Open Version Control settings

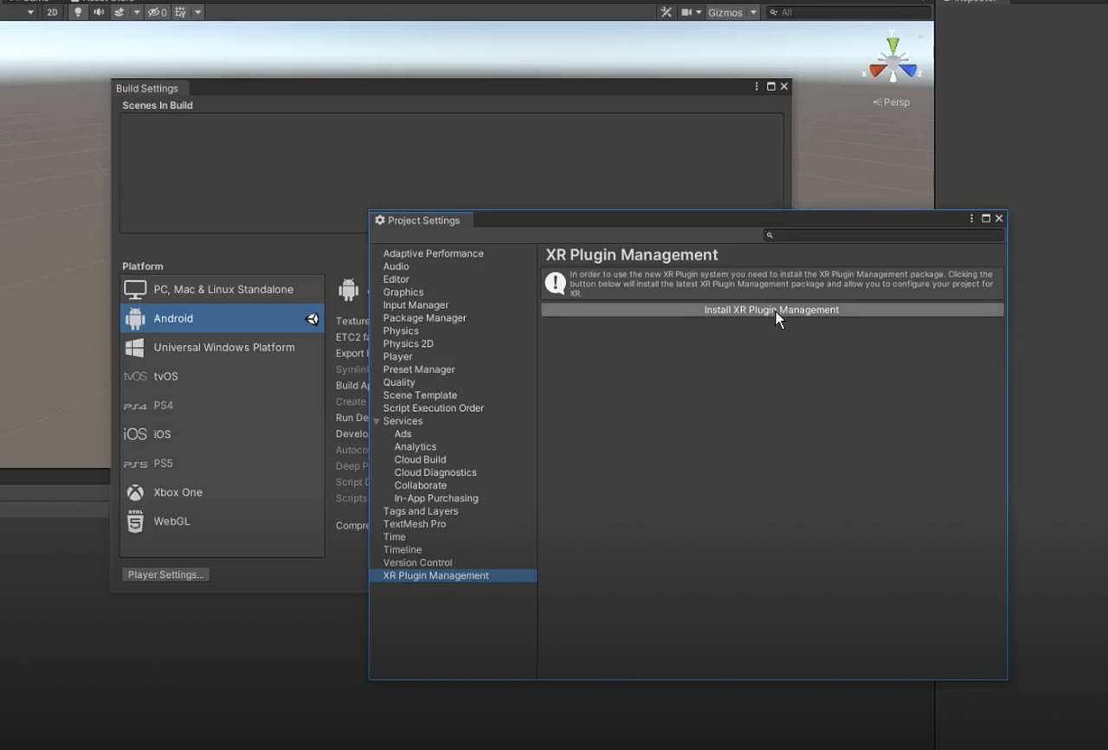point(418,562)
